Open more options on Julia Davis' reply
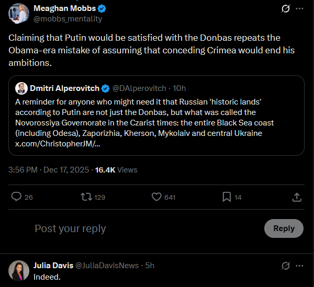This screenshot has height=287, width=314. point(299,265)
